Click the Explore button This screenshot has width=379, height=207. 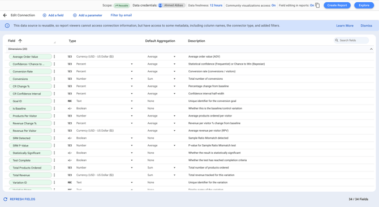(x=364, y=5)
